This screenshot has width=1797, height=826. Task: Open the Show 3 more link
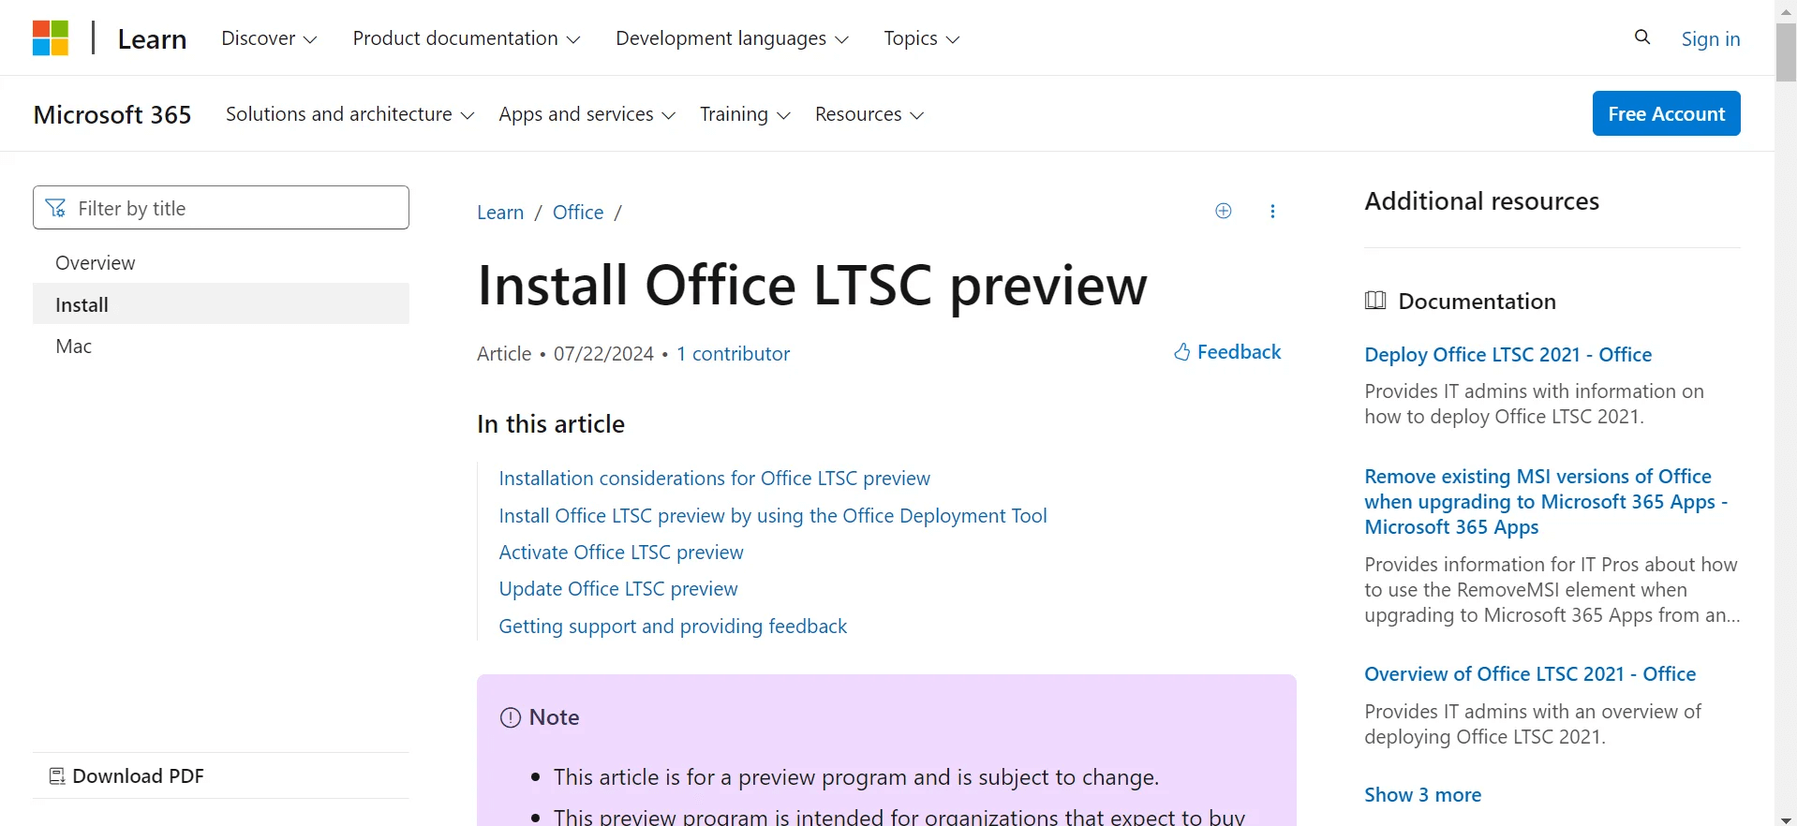1421,794
